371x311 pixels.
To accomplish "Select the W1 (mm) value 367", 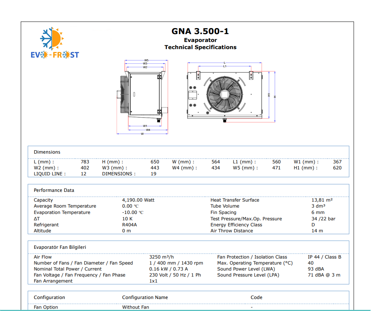I will [337, 162].
